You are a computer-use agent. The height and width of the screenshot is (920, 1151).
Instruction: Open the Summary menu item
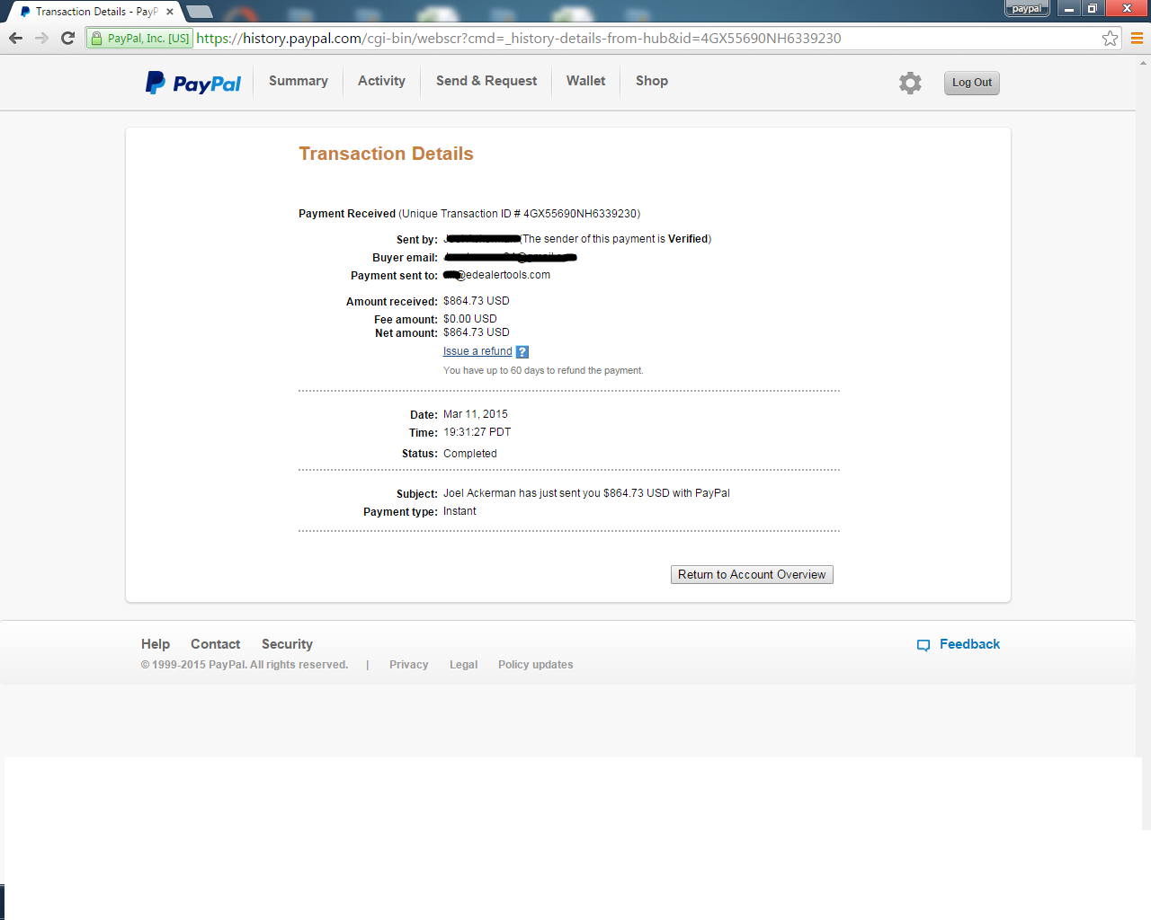[299, 81]
